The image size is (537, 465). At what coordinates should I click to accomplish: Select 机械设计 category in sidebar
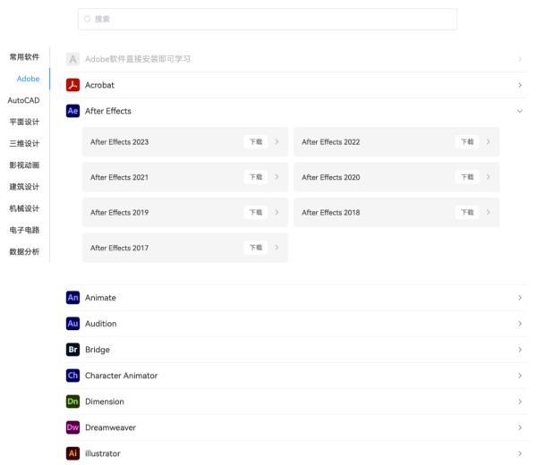pyautogui.click(x=24, y=208)
